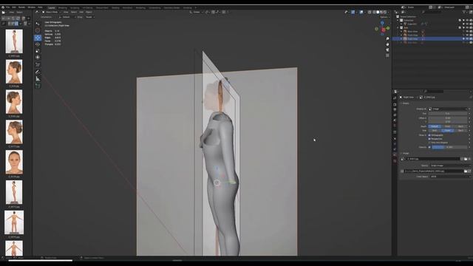Set Side to Front button
This screenshot has width=473, height=266.
[448, 130]
